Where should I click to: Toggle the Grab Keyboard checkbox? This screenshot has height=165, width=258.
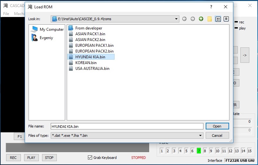[x=90, y=158]
